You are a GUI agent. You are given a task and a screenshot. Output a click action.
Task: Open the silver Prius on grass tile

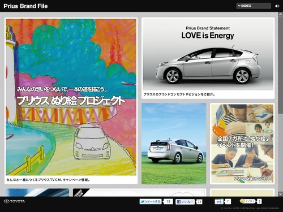point(174,144)
